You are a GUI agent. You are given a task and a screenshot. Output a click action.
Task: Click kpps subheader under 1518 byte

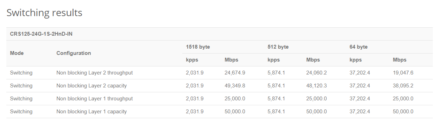click(192, 60)
